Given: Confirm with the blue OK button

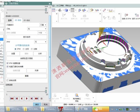Looking at the screenshot, I should click(x=37, y=104).
